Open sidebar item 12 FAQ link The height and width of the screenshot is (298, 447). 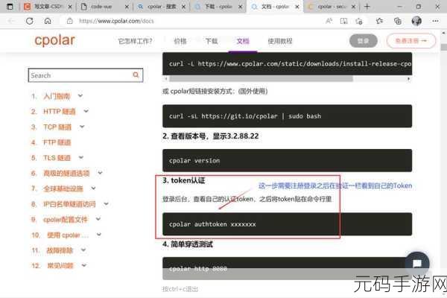point(60,266)
